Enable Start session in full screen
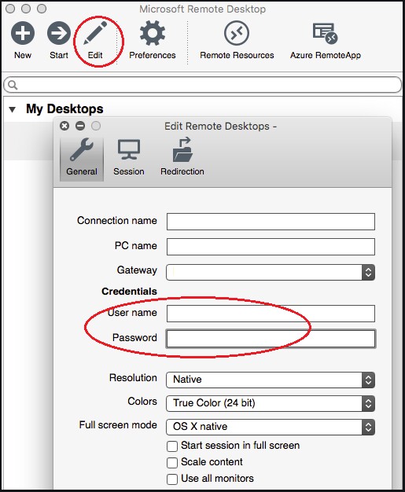The height and width of the screenshot is (492, 405). tap(172, 446)
